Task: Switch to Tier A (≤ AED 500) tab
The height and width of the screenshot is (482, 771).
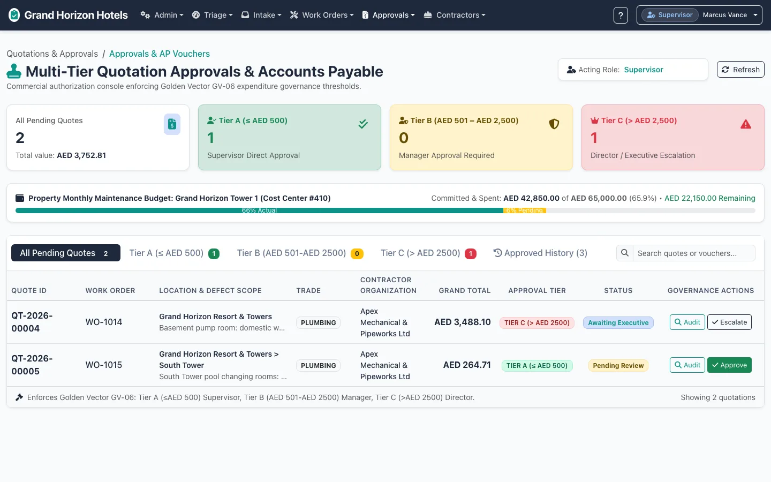Action: 174,253
